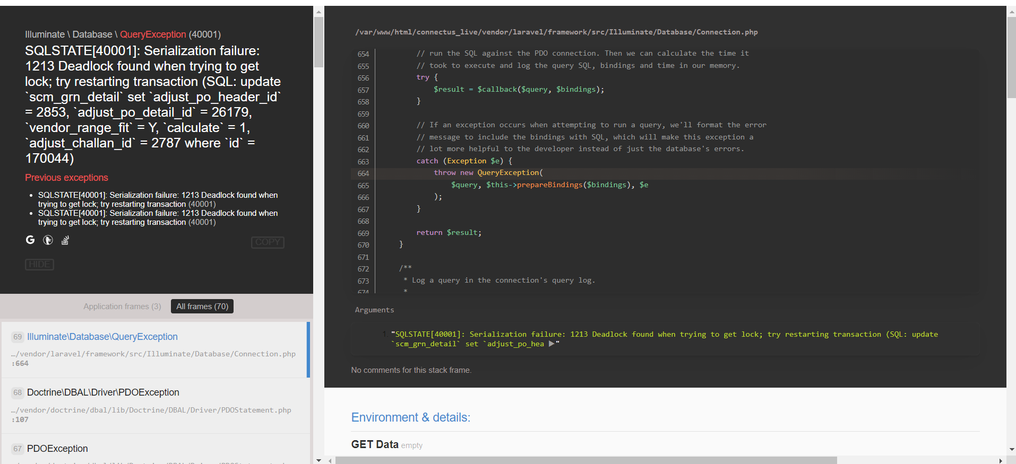
Task: Click the line 663 catch (Exception $e) code
Action: pyautogui.click(x=464, y=161)
